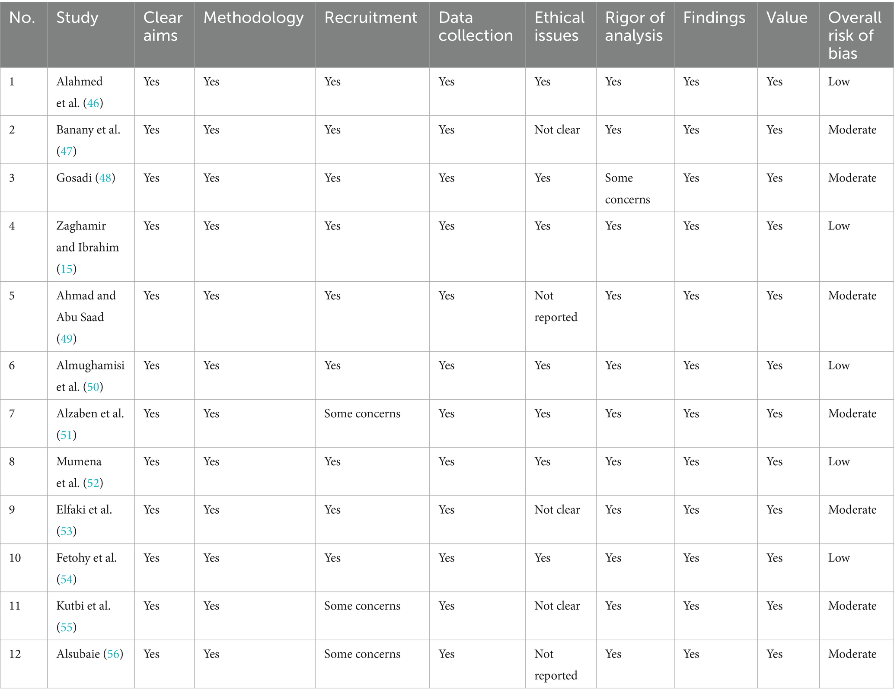Click citation 47 beside Banany et al.
The image size is (894, 696).
(66, 151)
